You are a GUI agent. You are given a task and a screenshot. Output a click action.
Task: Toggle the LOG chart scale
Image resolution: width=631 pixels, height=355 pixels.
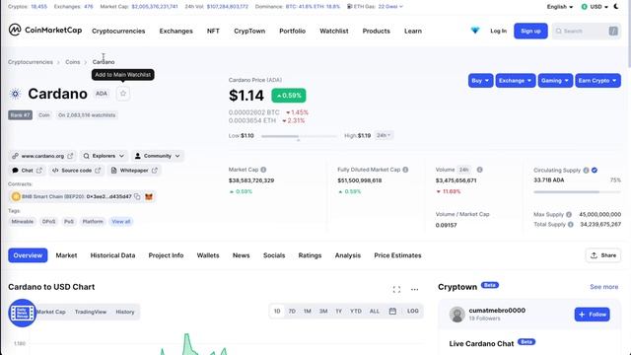[412, 312]
